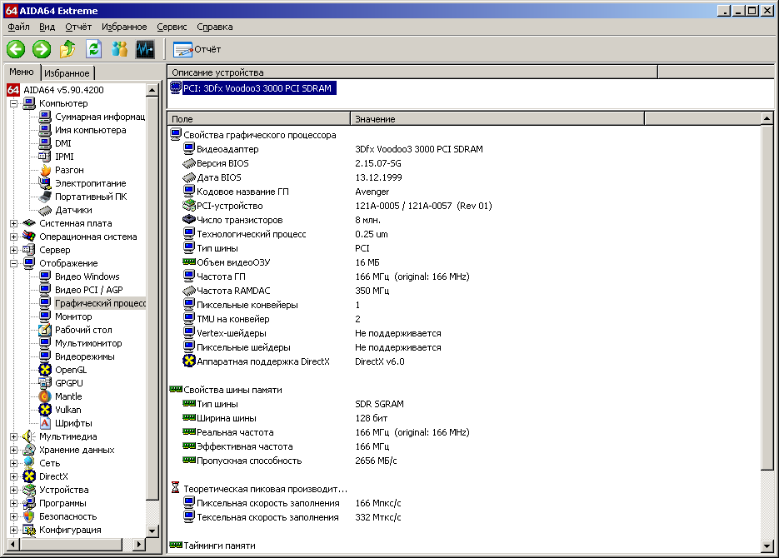Open the Manage Users people icon
The width and height of the screenshot is (779, 558).
[x=119, y=49]
